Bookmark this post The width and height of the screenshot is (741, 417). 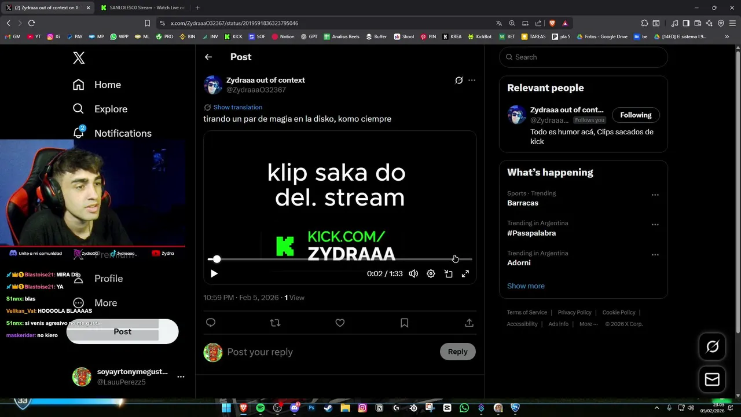(405, 323)
